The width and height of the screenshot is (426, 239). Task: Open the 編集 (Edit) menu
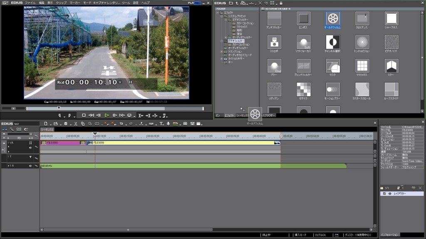42,3
